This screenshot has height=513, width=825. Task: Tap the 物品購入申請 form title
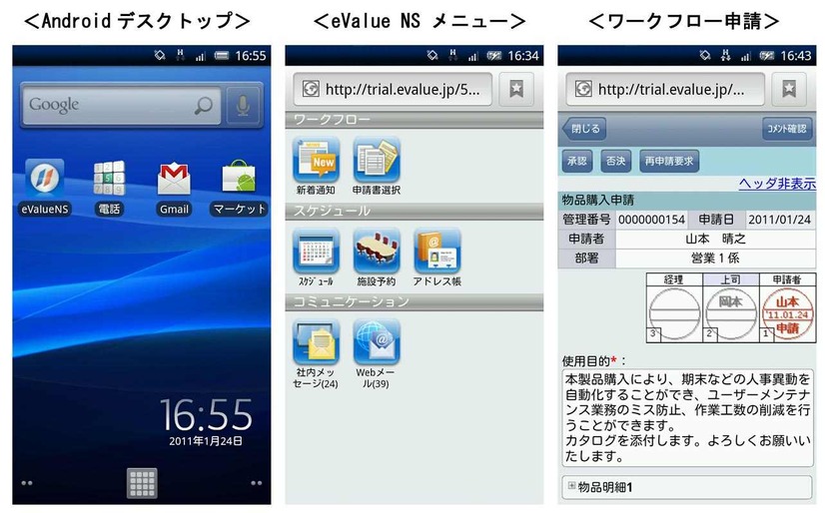point(597,200)
